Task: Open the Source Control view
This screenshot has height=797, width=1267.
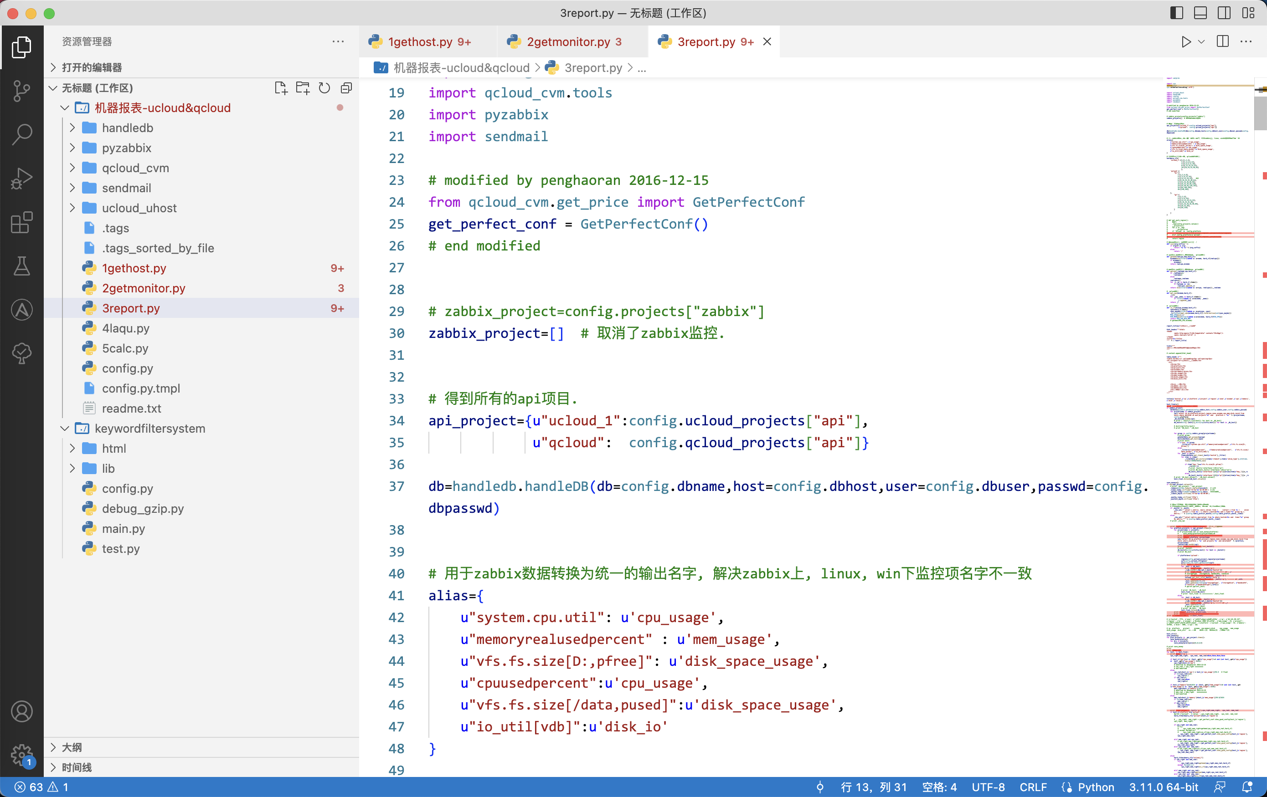Action: pos(21,91)
